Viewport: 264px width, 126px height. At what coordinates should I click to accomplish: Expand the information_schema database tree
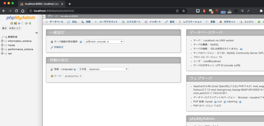coord(2,41)
